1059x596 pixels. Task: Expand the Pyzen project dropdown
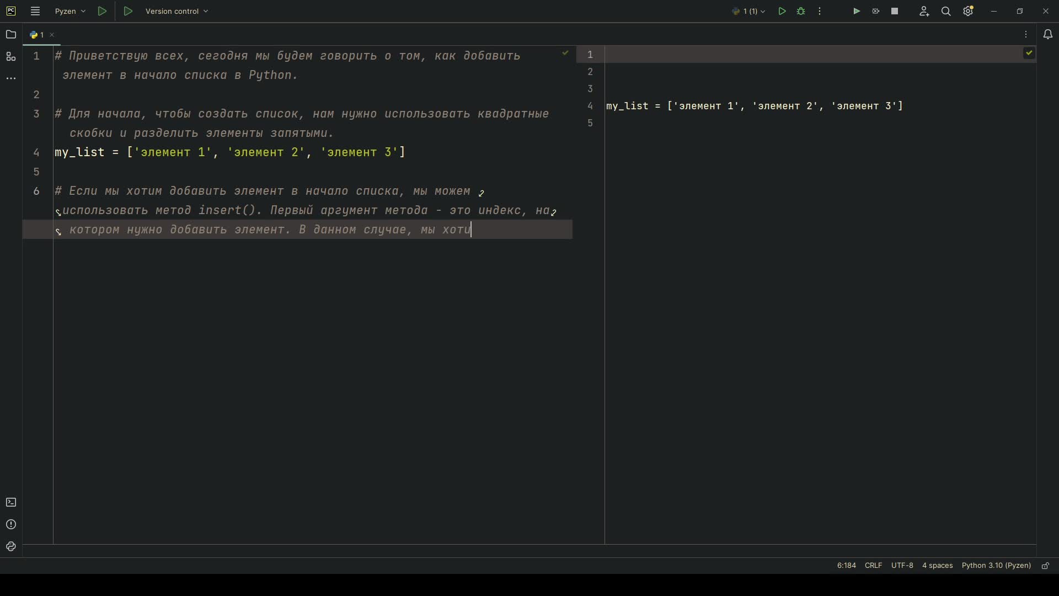(70, 11)
